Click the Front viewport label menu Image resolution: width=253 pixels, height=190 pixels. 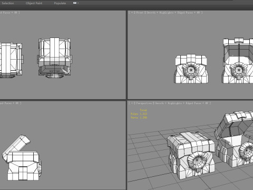(x=140, y=13)
